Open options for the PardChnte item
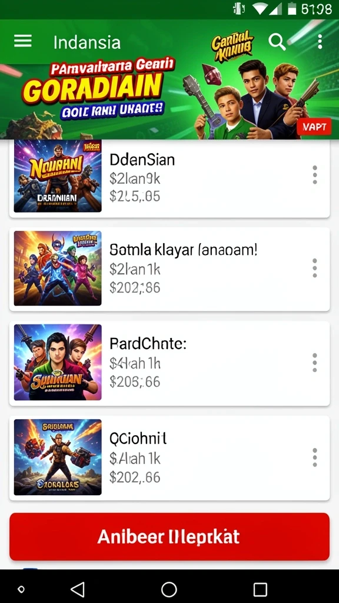 coord(315,362)
